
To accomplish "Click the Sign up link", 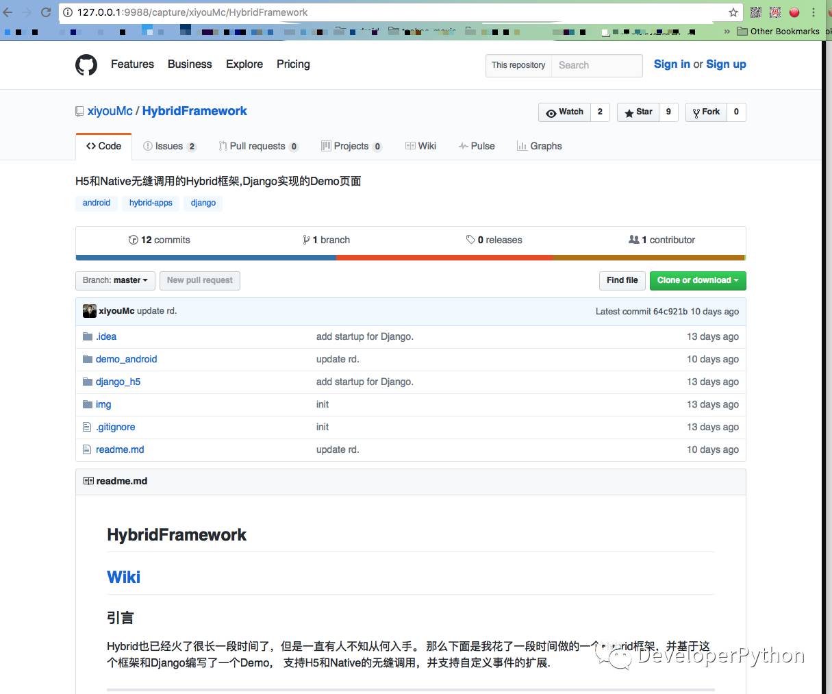I will [x=726, y=64].
